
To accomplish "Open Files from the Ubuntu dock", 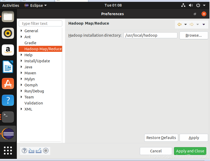I will click(x=8, y=16).
